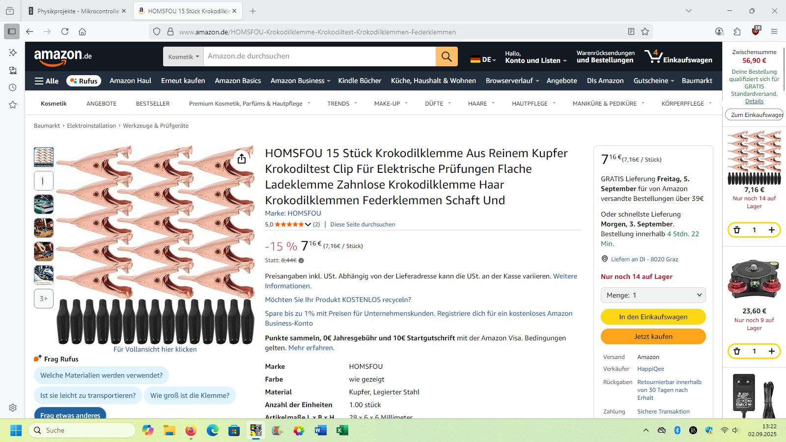Open the HappiQee seller link
786x442 pixels.
coord(650,369)
